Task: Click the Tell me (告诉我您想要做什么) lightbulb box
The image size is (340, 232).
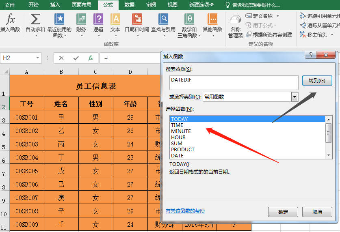Action: coord(253,5)
